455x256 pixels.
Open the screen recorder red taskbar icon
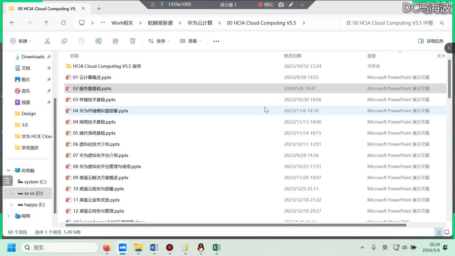[170, 247]
